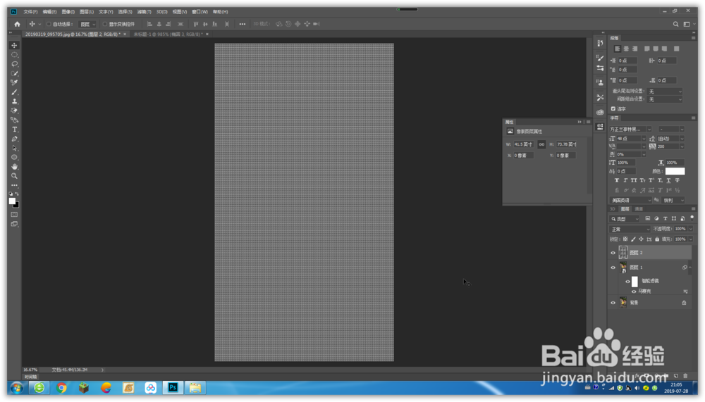This screenshot has width=705, height=402.
Task: Collapse 图层 1 smart filters arrow
Action: tap(690, 268)
